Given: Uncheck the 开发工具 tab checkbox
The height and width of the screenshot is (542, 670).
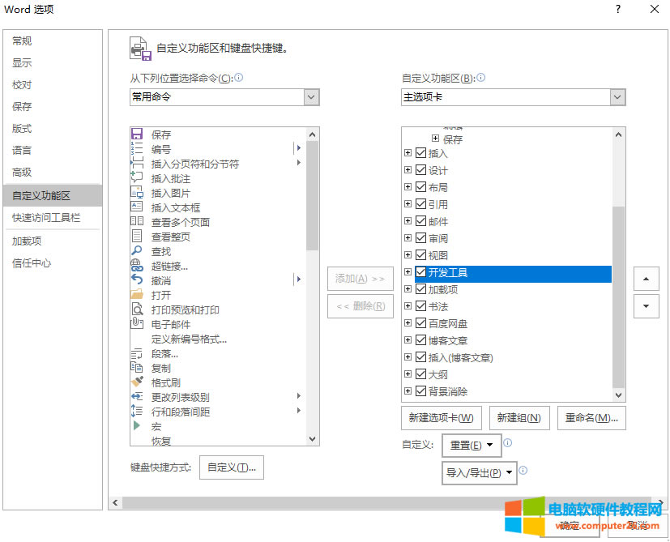Looking at the screenshot, I should tap(420, 273).
